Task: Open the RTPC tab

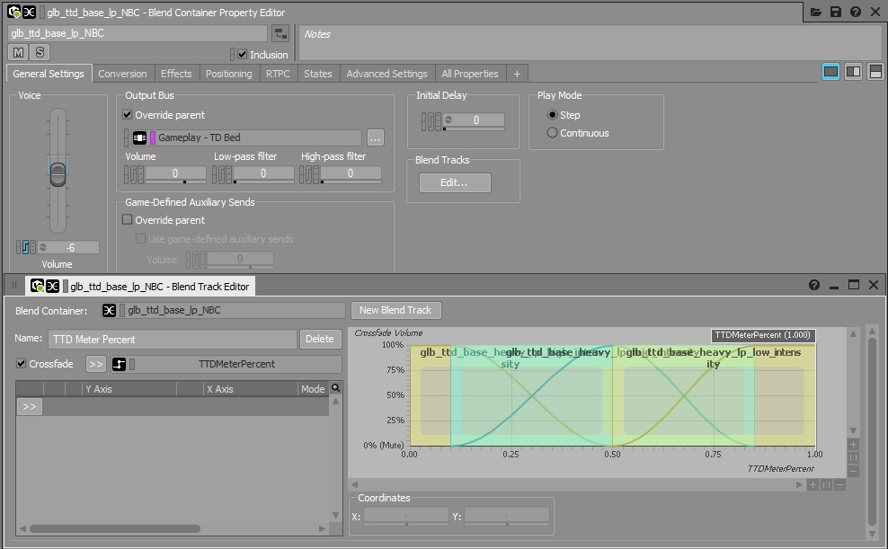Action: [278, 74]
